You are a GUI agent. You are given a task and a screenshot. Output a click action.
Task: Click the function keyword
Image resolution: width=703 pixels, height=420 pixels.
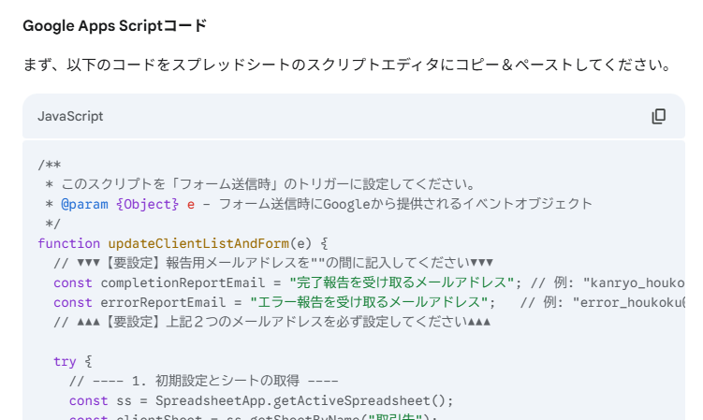point(68,243)
